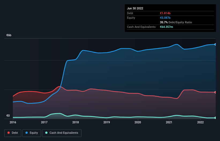Click the 2016 x-axis label
The width and height of the screenshot is (220, 141).
13,122
